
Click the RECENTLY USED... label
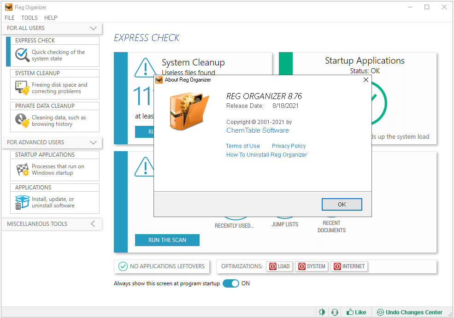(x=234, y=226)
